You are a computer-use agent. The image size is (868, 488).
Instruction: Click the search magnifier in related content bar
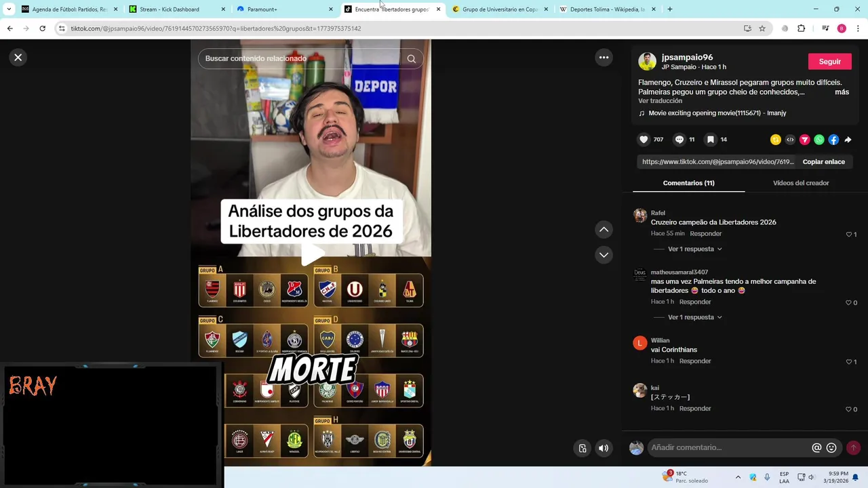pyautogui.click(x=411, y=58)
